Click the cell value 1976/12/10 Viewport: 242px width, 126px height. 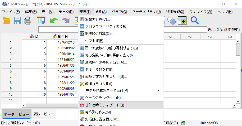pyautogui.click(x=61, y=42)
